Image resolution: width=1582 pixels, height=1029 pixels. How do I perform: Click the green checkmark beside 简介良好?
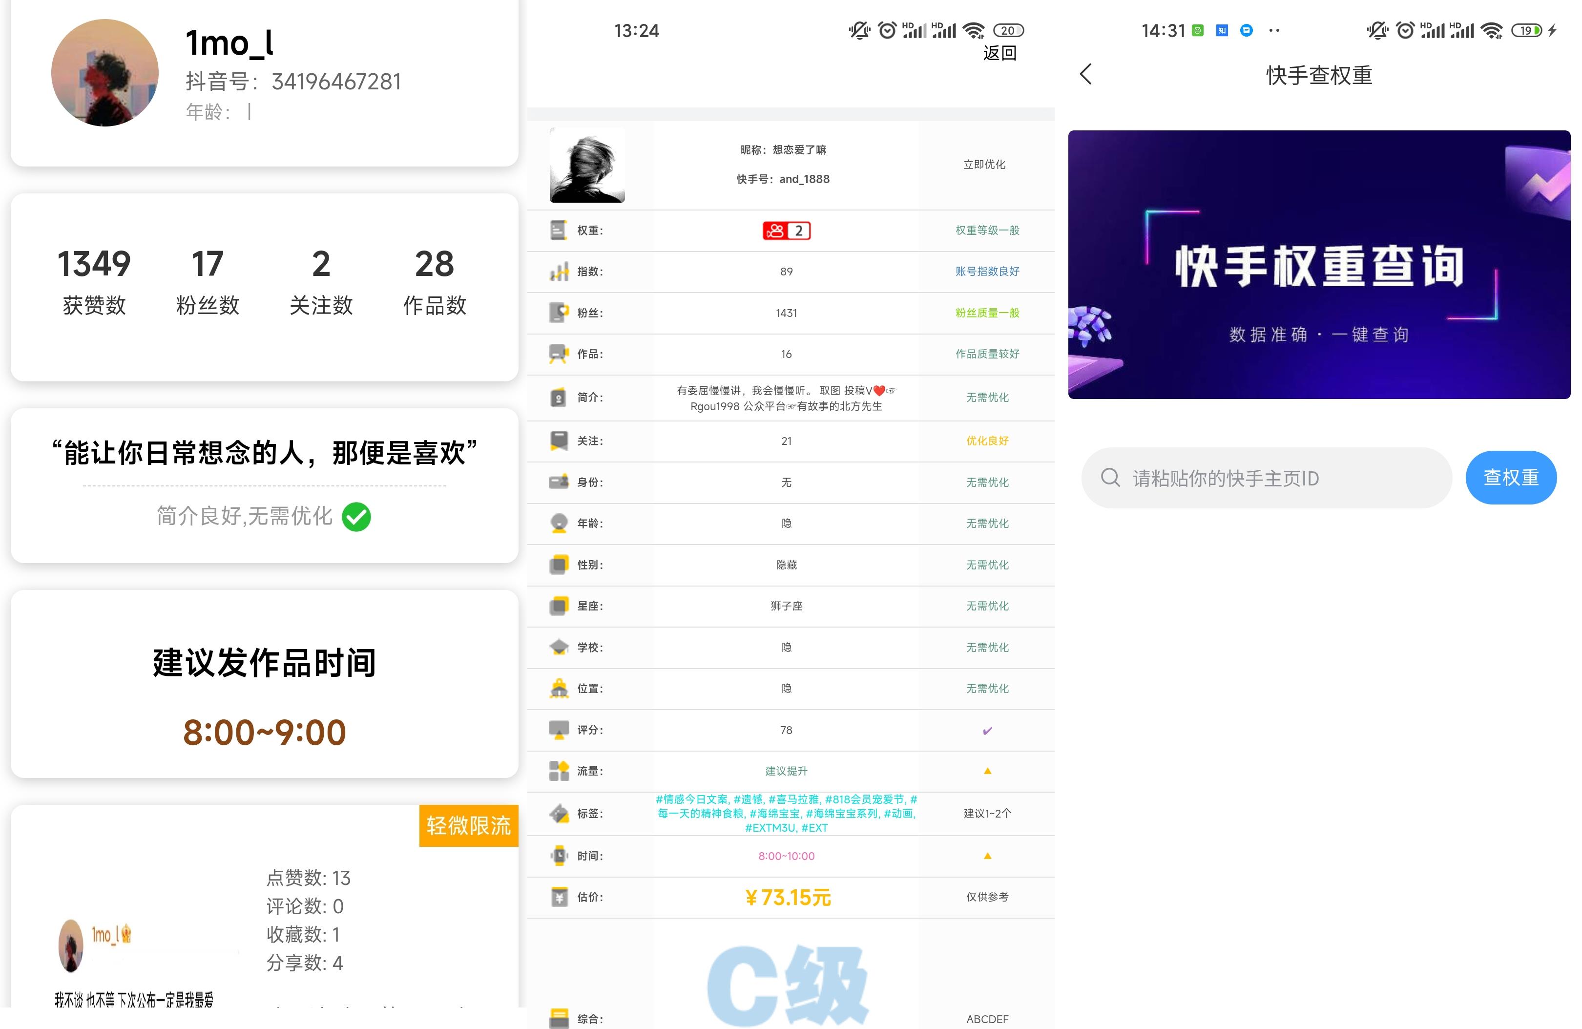356,517
